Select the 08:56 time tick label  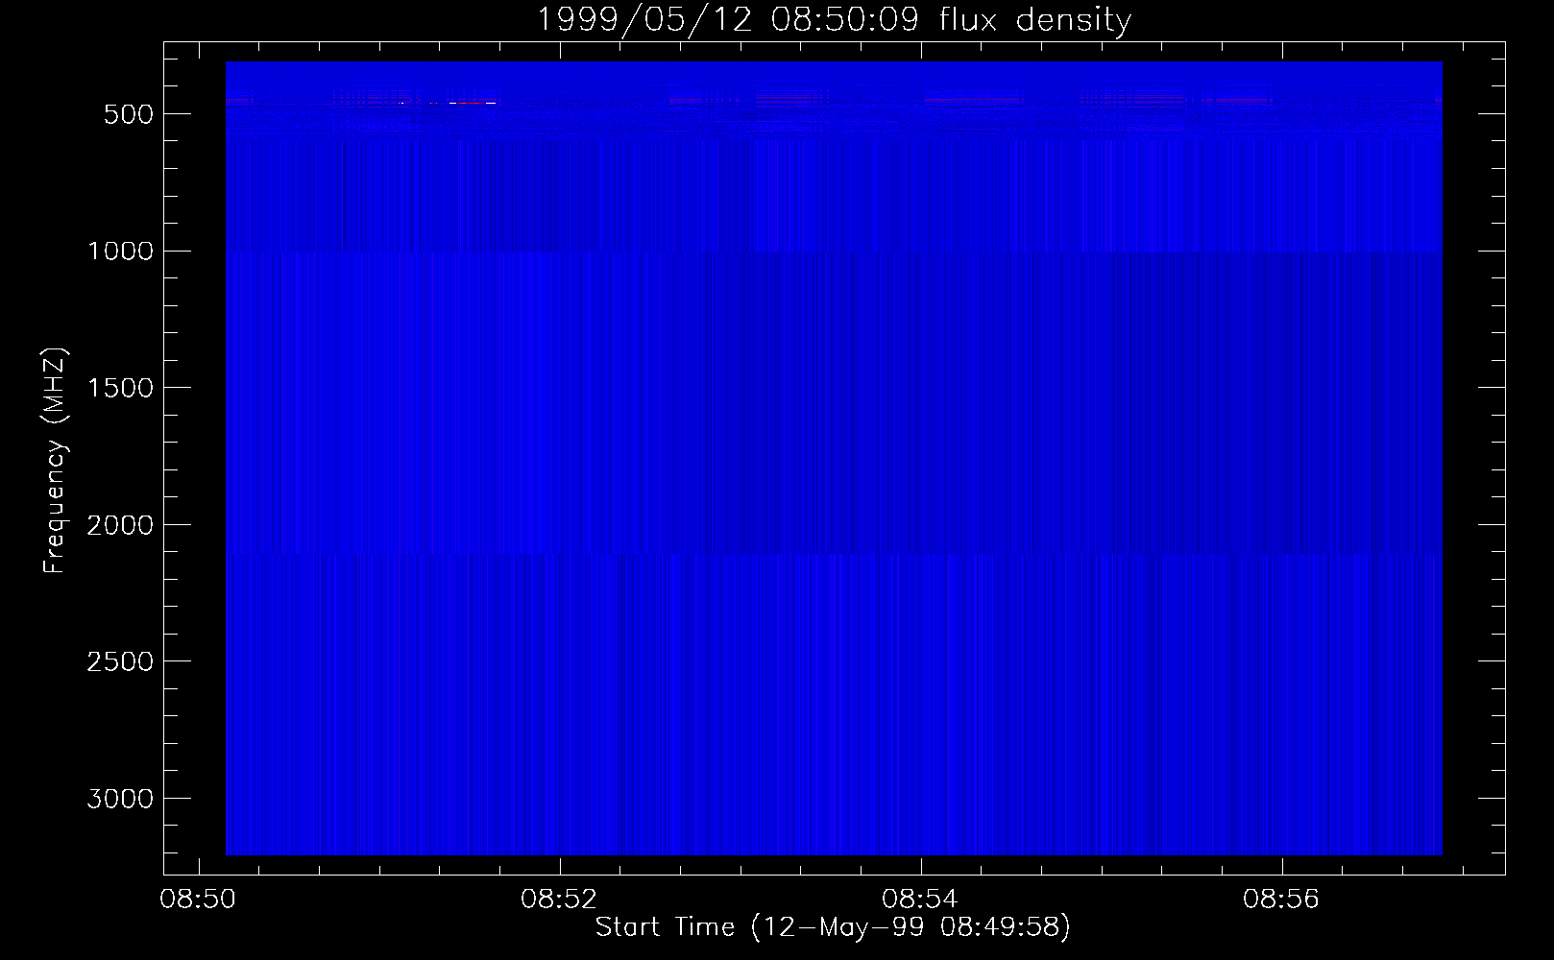coord(1281,900)
